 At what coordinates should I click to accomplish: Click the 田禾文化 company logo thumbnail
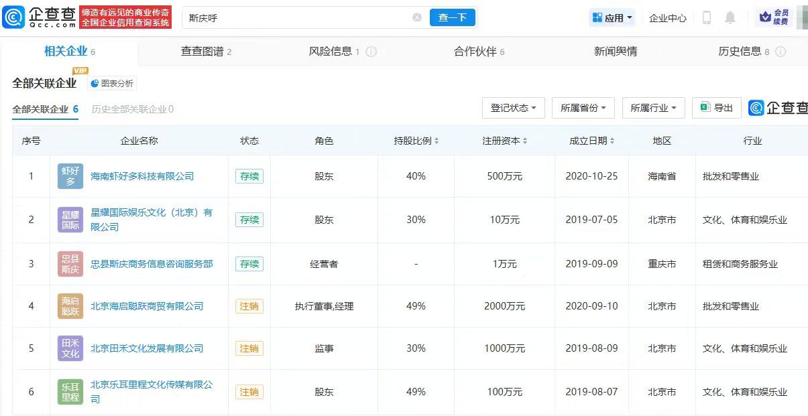70,348
